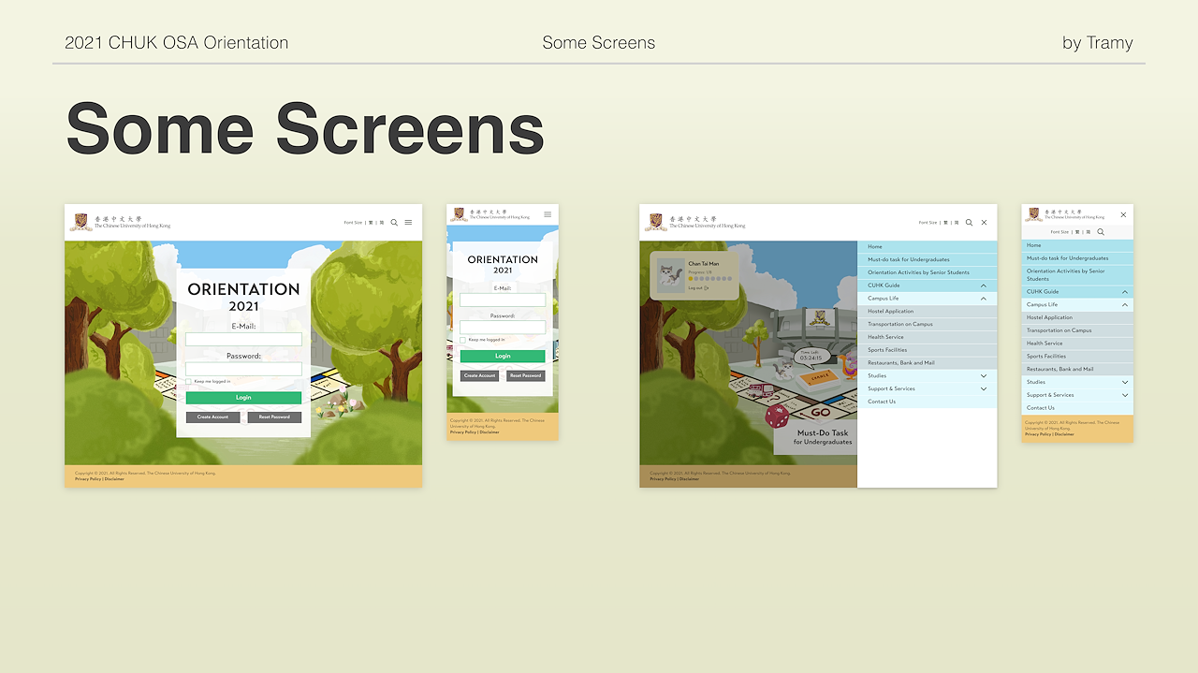Select Contact Us in mobile menu
Screen dimensions: 1198x673
click(1077, 408)
